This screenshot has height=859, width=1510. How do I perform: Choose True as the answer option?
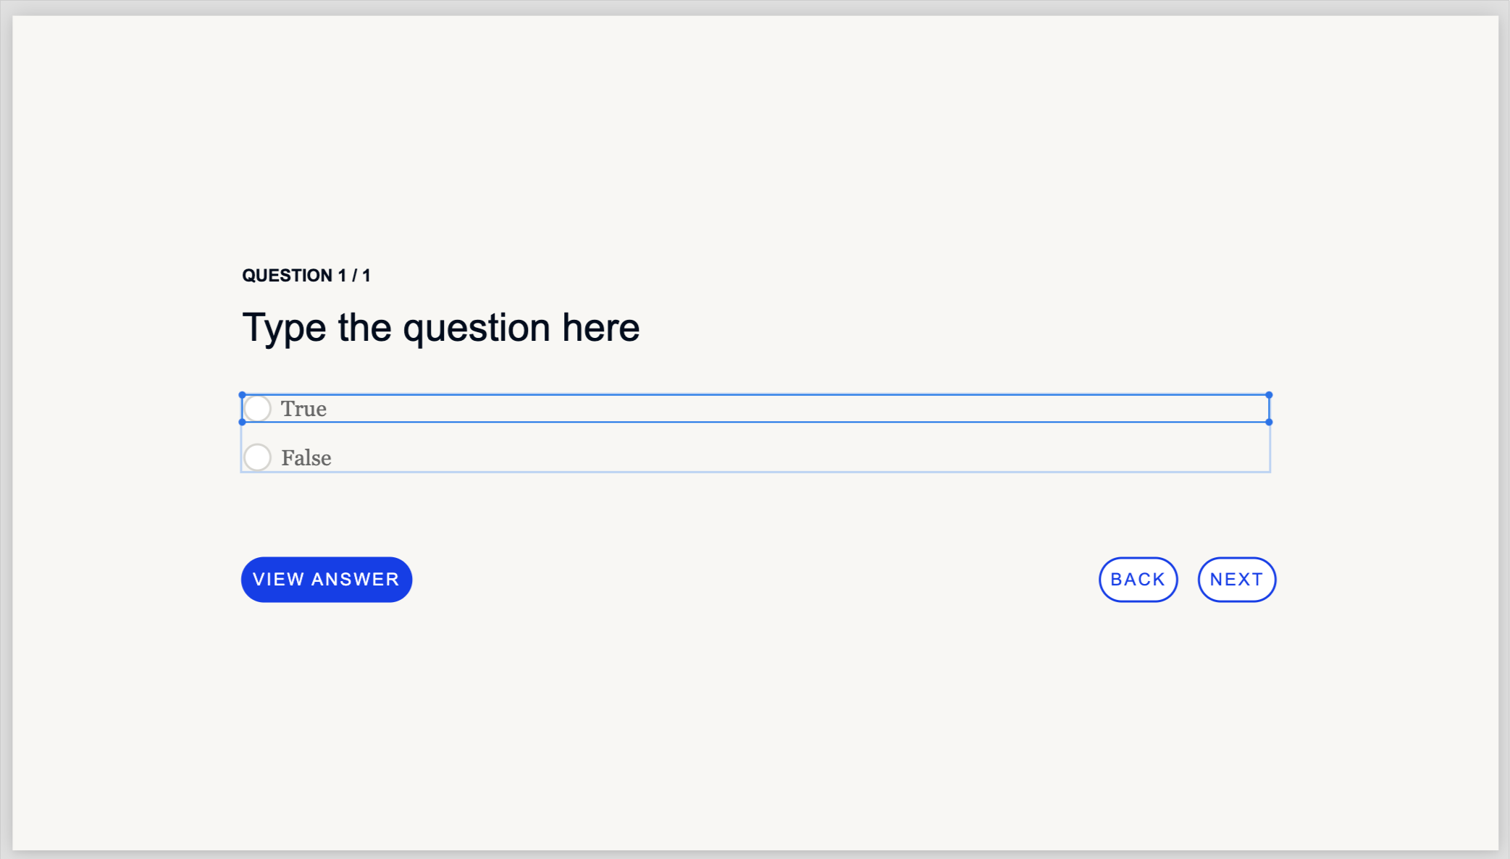[258, 408]
